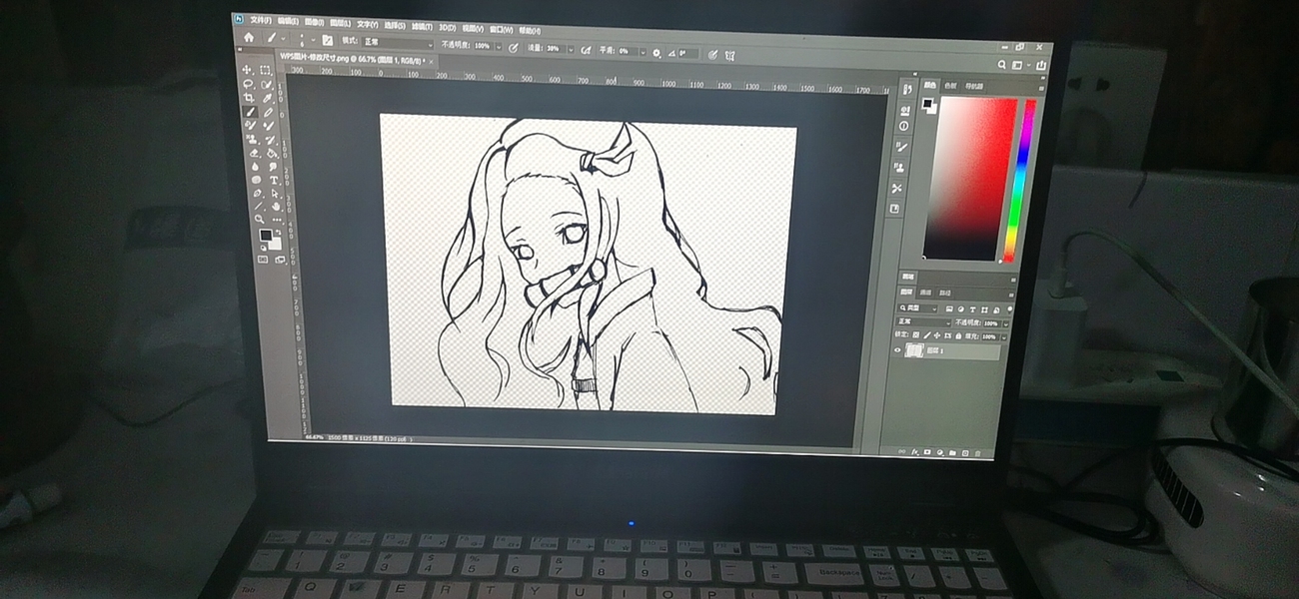Screen dimensions: 1299x599
Task: Expand the smoothing value dropdown
Action: [x=643, y=52]
